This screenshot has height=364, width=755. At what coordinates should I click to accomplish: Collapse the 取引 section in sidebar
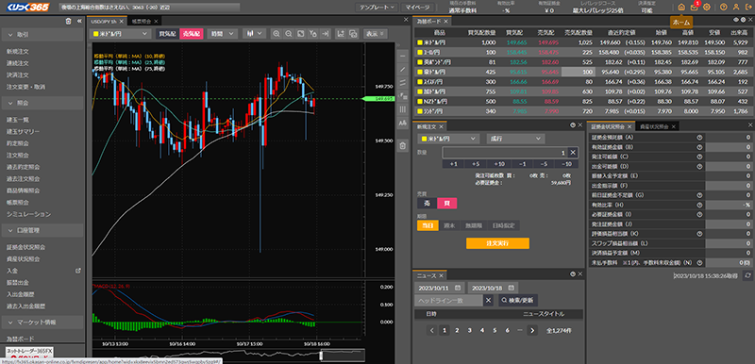pyautogui.click(x=42, y=35)
